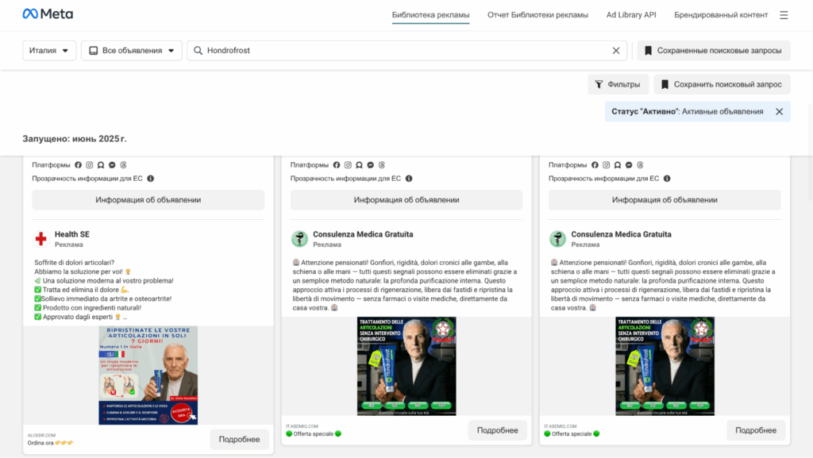Click Подробнее on the Health SE ad
The image size is (813, 458).
coord(239,439)
